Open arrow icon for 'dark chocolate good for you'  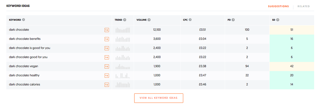click(107, 57)
